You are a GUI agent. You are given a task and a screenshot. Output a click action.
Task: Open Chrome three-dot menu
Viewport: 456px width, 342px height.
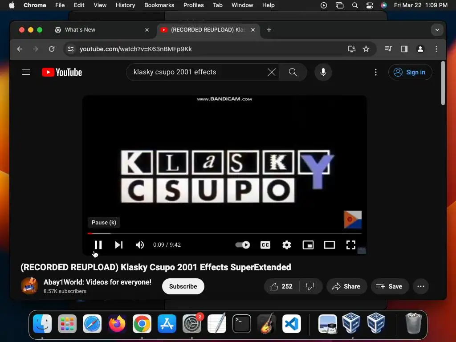point(436,49)
